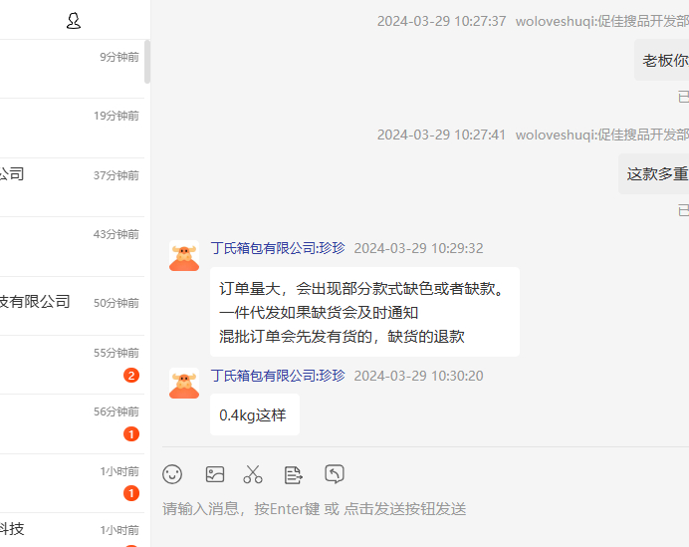Click the 订单量大 message bubble
Screen dimensions: 689x547
(364, 312)
